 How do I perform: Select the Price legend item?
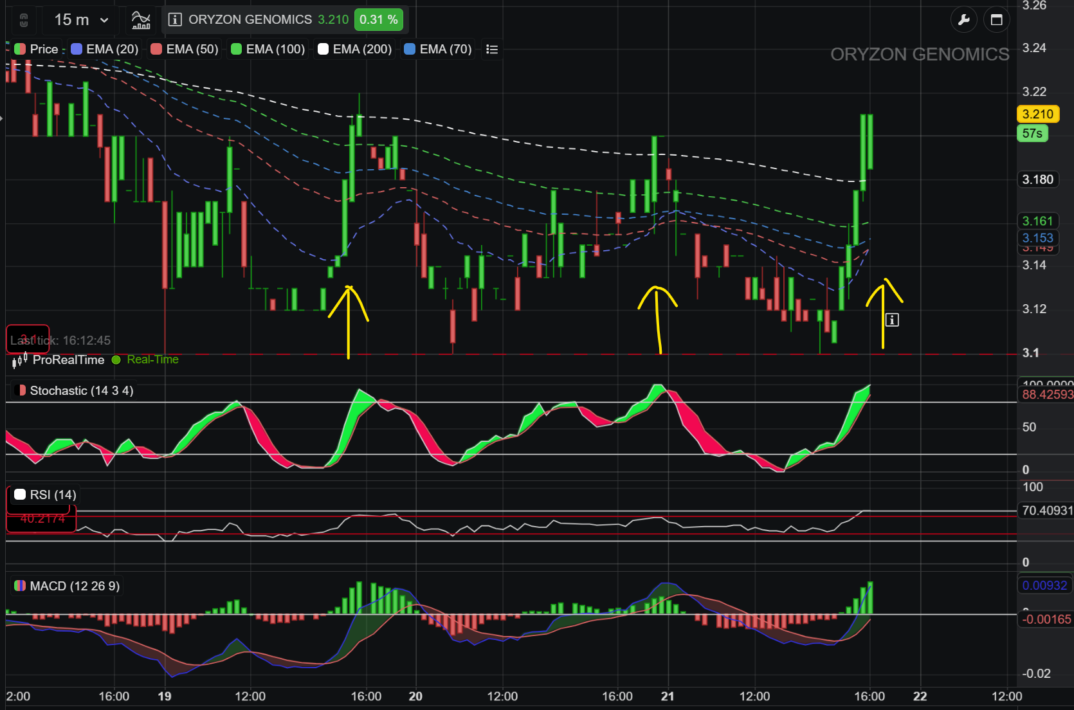click(37, 50)
